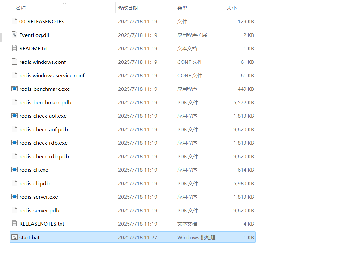Click the redis-check-rdb.pdb file icon
The image size is (344, 253).
14,156
